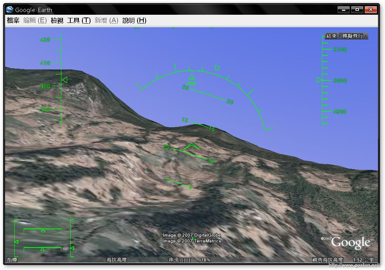Maximize the Google Earth window
This screenshot has width=385, height=270.
coord(357,10)
